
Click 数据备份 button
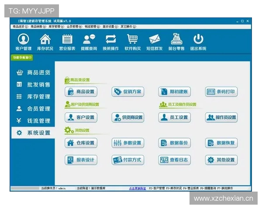(174, 143)
